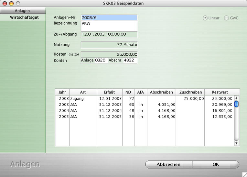Click the Abschr. account field 4832

coord(130,61)
